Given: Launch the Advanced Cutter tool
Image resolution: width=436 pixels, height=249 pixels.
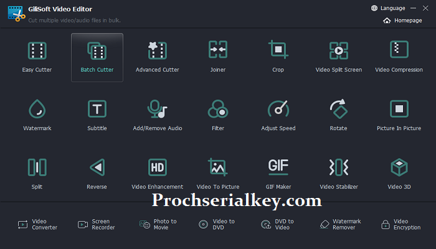Looking at the screenshot, I should (x=158, y=57).
